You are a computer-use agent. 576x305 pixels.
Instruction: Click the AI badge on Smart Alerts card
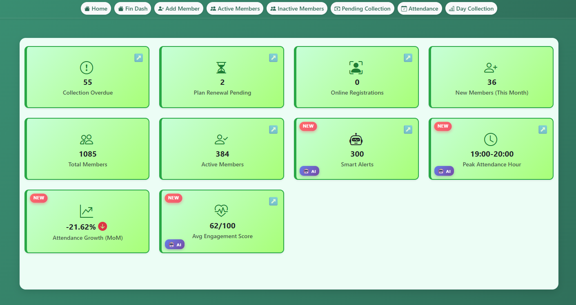[309, 171]
